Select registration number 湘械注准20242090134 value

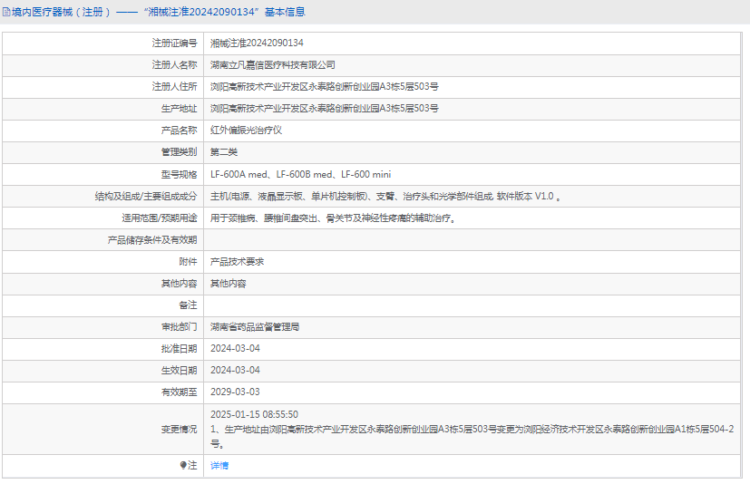tap(257, 43)
